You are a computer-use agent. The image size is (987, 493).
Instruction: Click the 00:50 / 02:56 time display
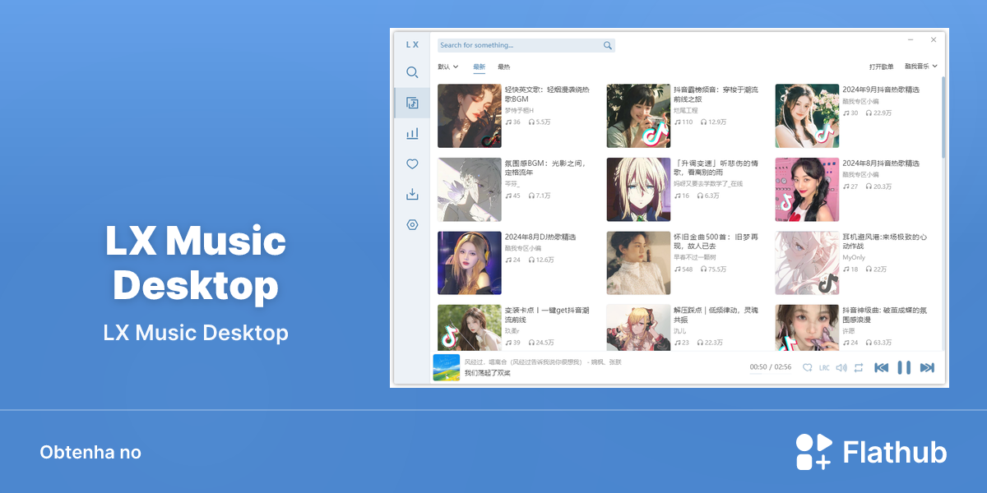pos(771,366)
